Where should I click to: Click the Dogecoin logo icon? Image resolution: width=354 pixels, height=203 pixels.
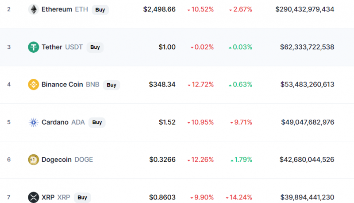(x=34, y=160)
